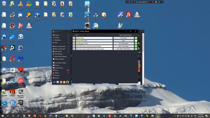Toggle checkbox for Start/Stop screen recording row
Viewport: 210px width, 118px height.
[74, 46]
